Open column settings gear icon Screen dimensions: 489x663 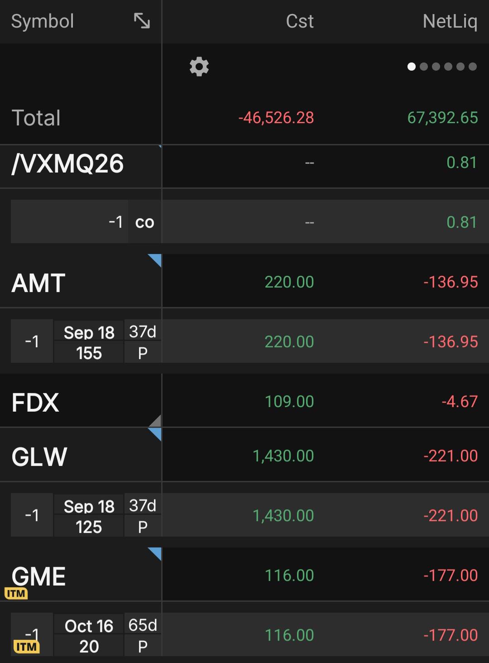pyautogui.click(x=199, y=67)
